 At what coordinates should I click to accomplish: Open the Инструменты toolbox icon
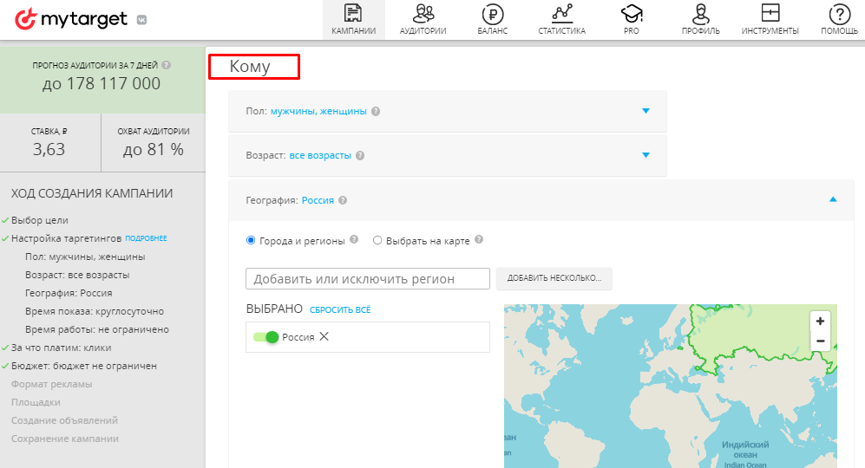[x=770, y=14]
